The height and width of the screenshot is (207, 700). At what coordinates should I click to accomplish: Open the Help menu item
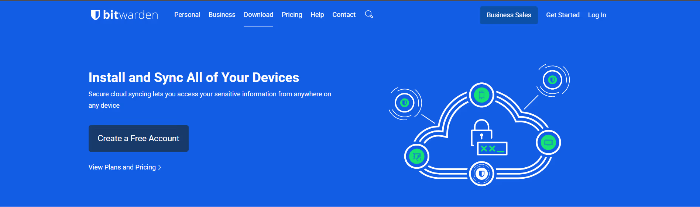[x=317, y=15]
